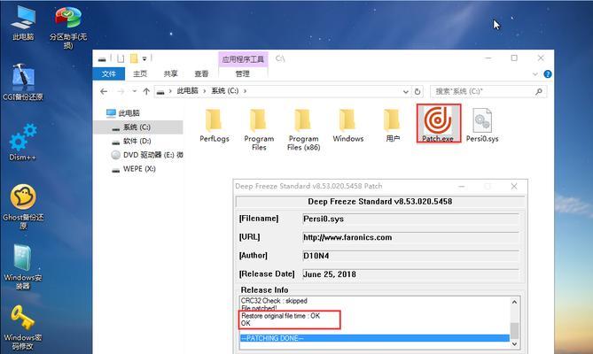Open the Windows安装器 desktop icon

tap(23, 266)
